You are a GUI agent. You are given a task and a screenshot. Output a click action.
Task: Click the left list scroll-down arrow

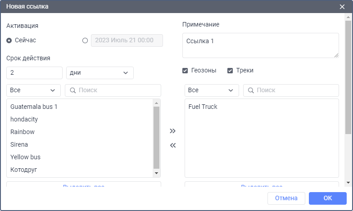[157, 173]
